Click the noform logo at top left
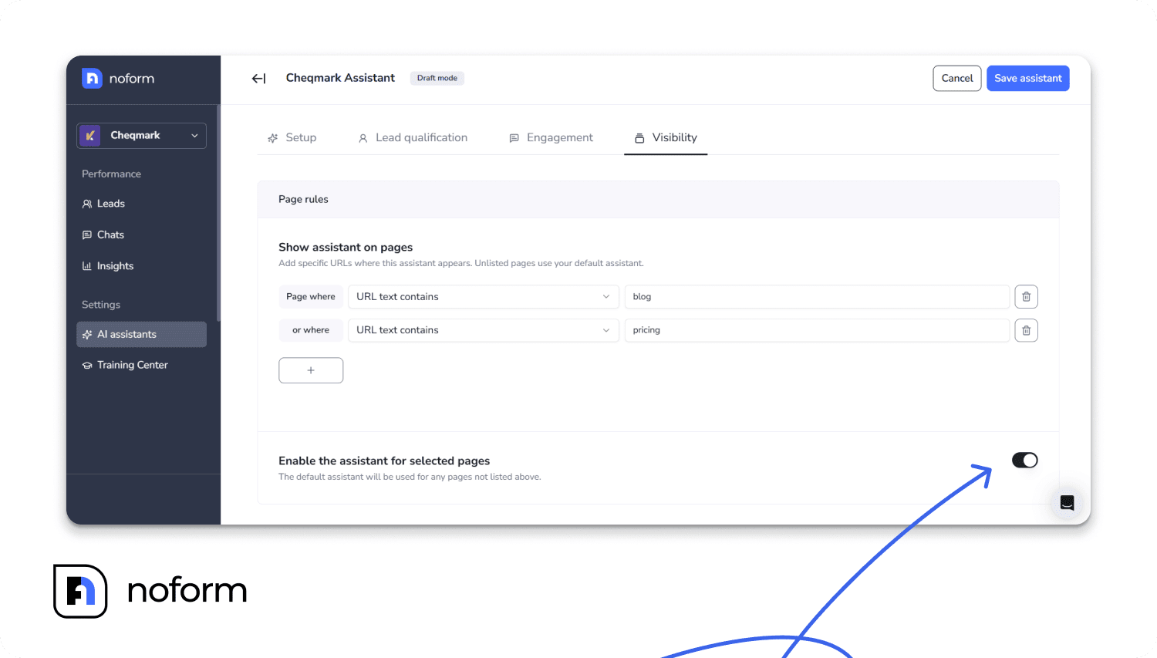This screenshot has width=1157, height=658. [119, 78]
